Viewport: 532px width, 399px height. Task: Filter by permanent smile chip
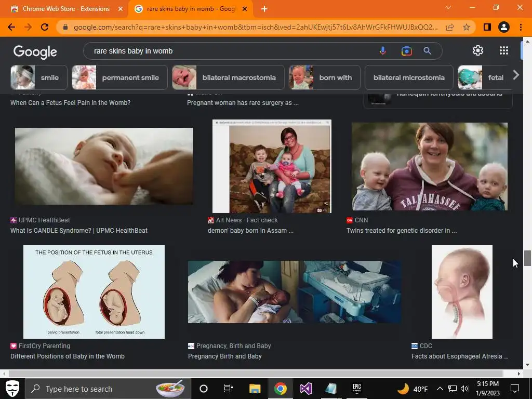120,77
